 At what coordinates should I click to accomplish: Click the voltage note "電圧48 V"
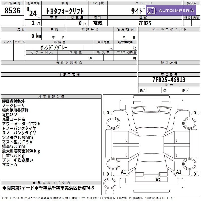(10, 115)
